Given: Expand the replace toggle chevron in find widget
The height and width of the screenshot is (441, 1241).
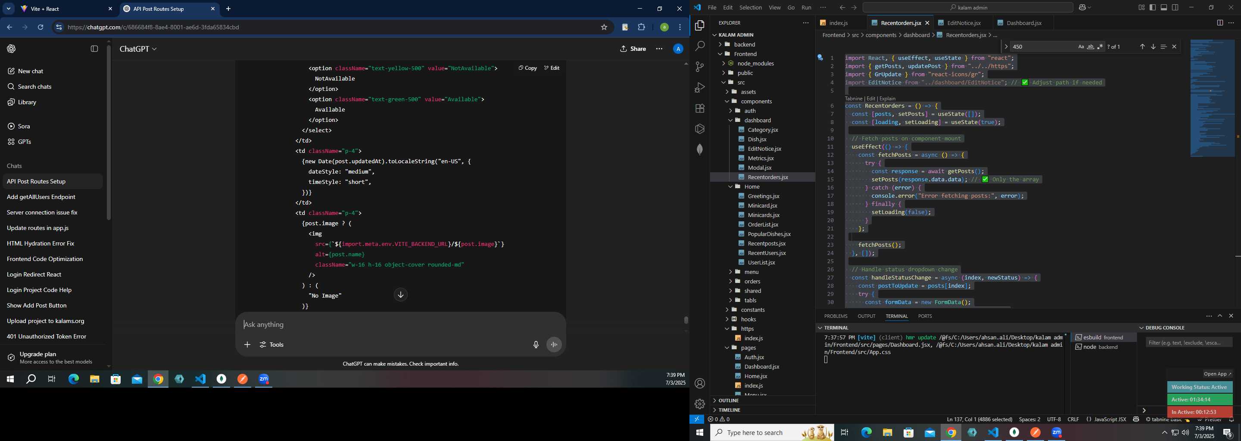Looking at the screenshot, I should [1006, 47].
